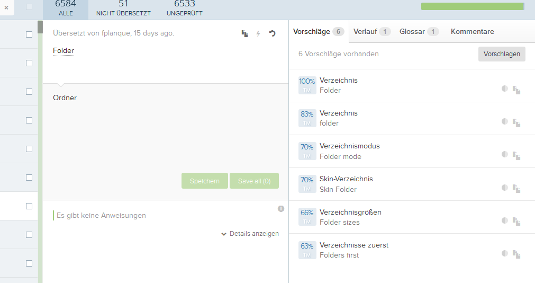Viewport: 535px width, 283px height.
Task: Switch to the Verlauf tab
Action: 371,31
